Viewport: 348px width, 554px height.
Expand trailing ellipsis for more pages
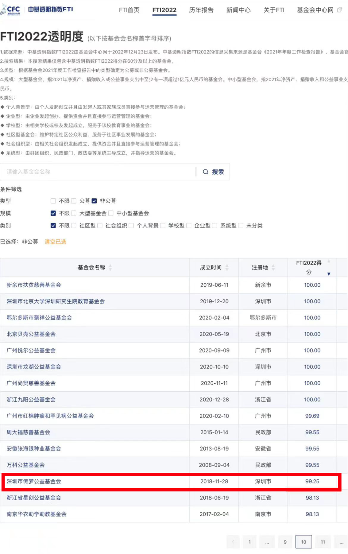341,542
